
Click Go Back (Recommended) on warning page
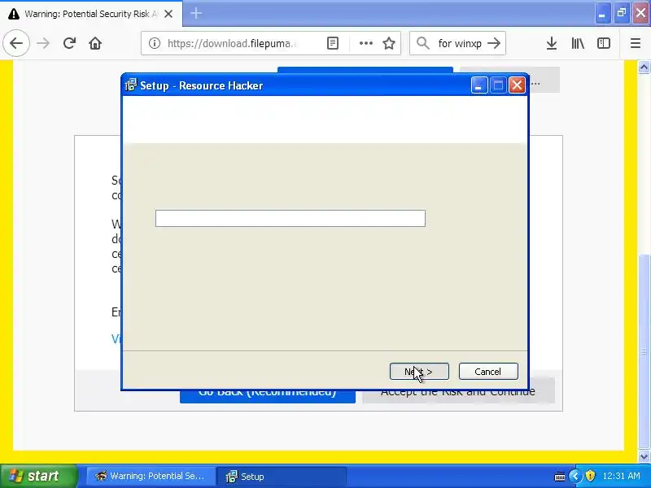(x=268, y=396)
